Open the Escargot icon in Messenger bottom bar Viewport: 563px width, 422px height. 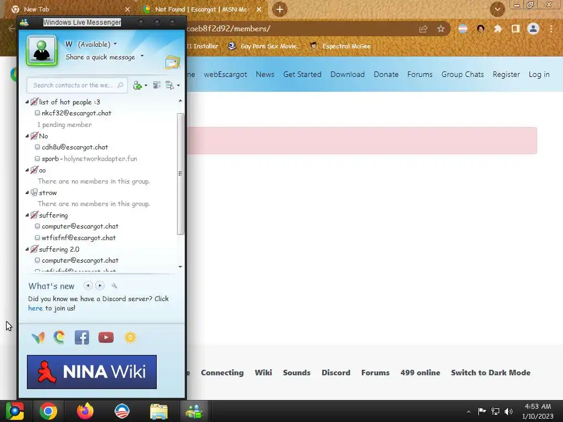[x=59, y=337]
